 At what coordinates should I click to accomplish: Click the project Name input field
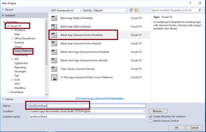click(x=87, y=106)
